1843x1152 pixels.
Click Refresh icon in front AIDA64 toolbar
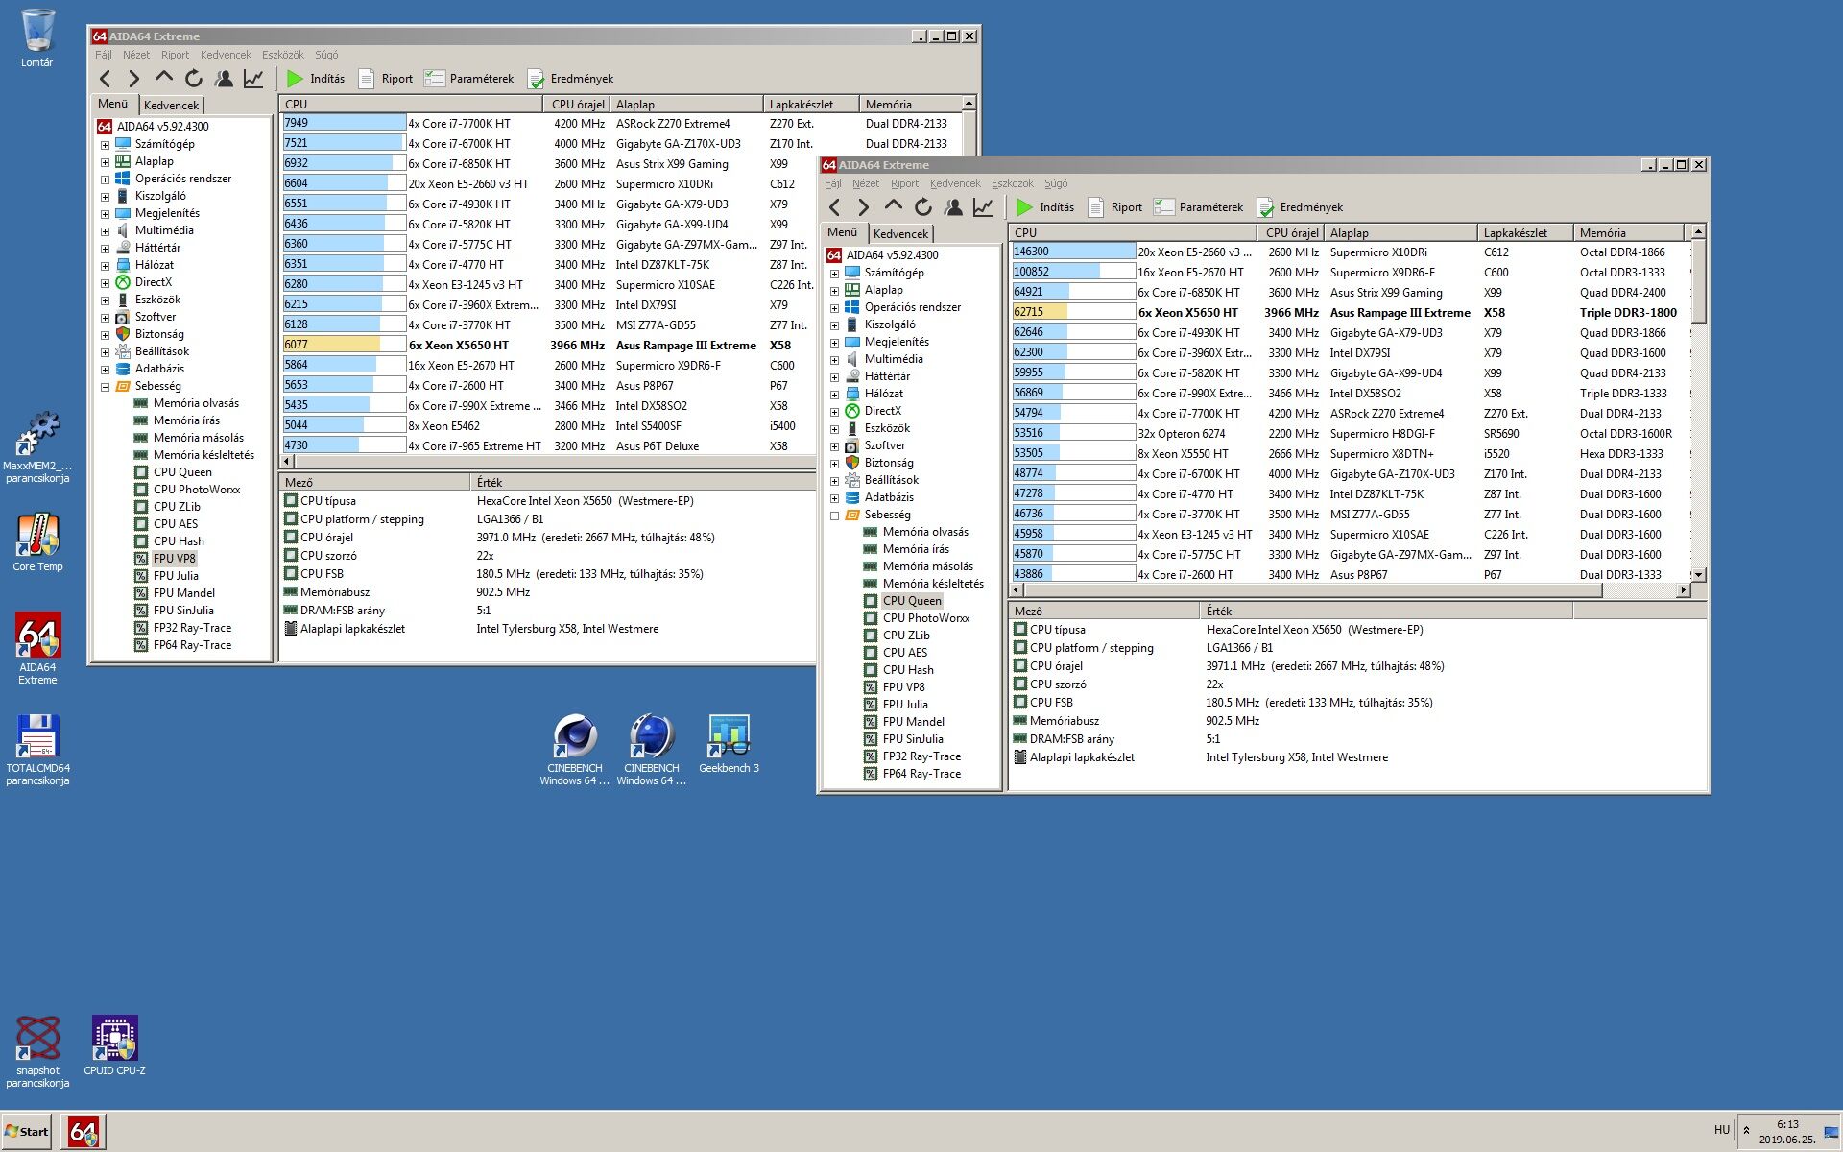tap(923, 207)
